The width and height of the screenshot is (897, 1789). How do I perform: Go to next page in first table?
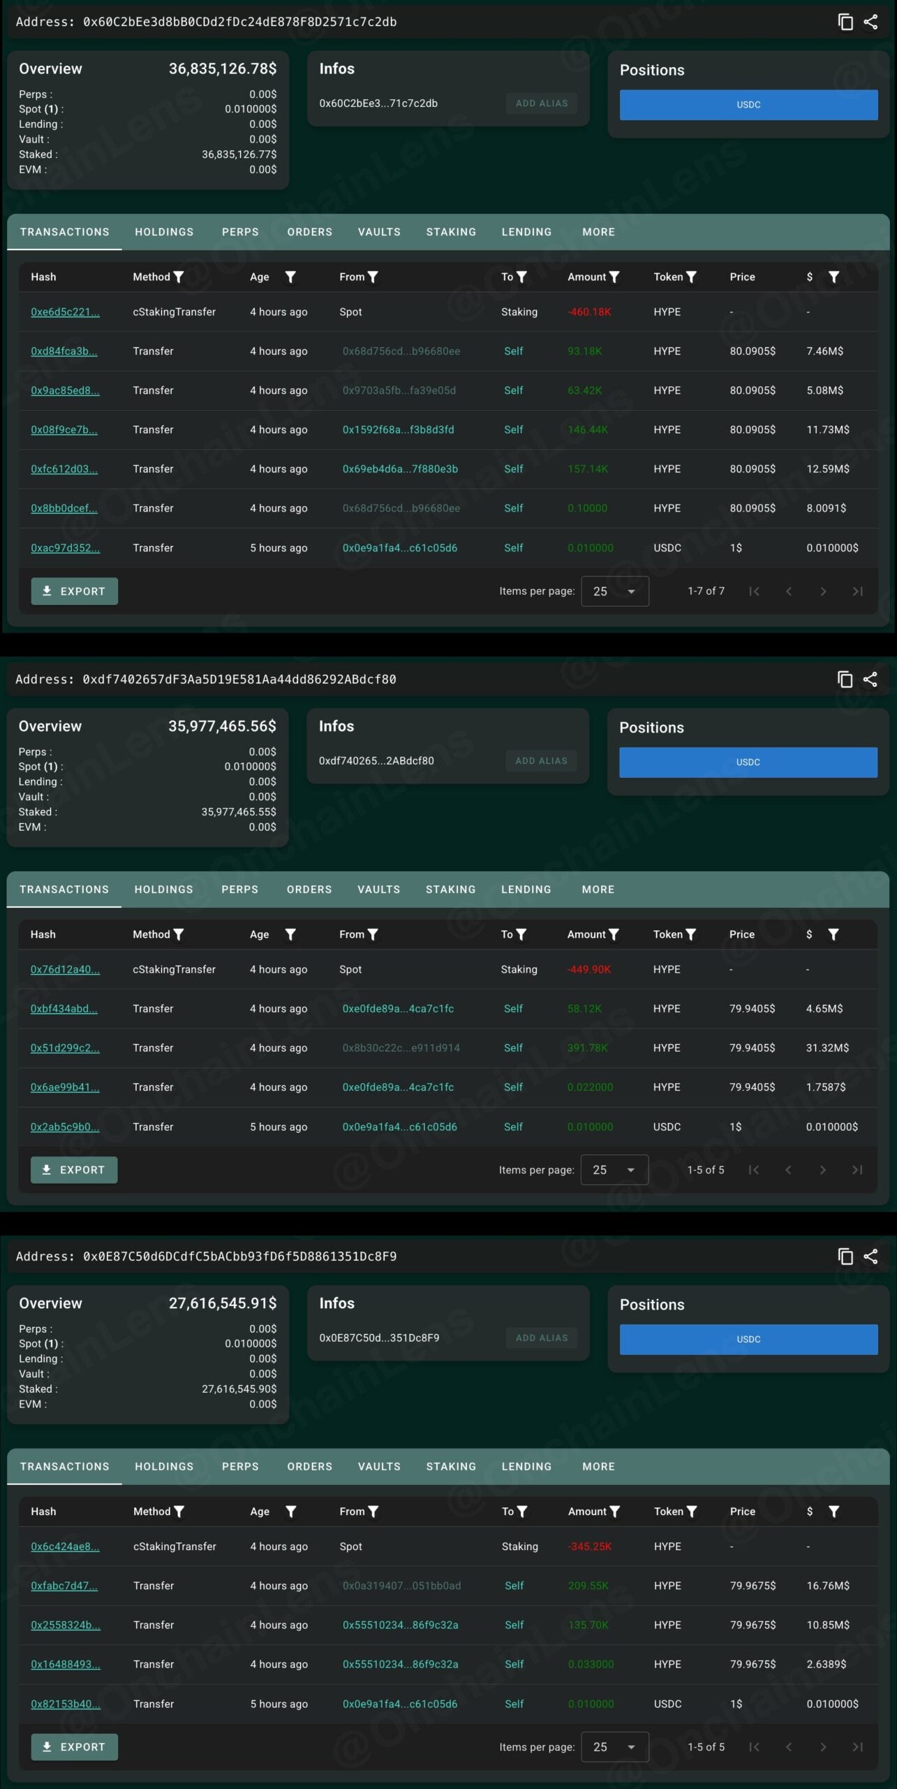[823, 591]
